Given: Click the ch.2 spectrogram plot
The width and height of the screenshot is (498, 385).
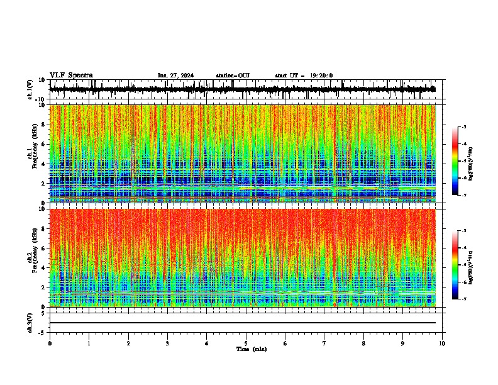Looking at the screenshot, I should [243, 258].
